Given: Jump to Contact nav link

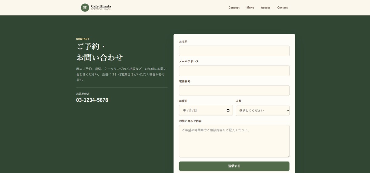Looking at the screenshot, I should [282, 8].
